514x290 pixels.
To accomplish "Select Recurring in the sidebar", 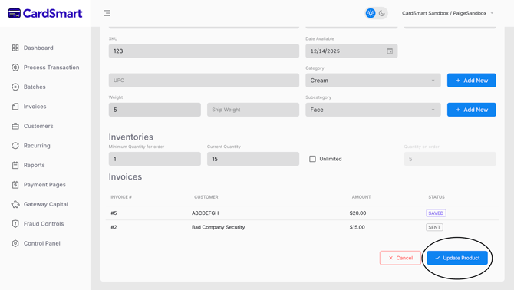I will point(37,146).
